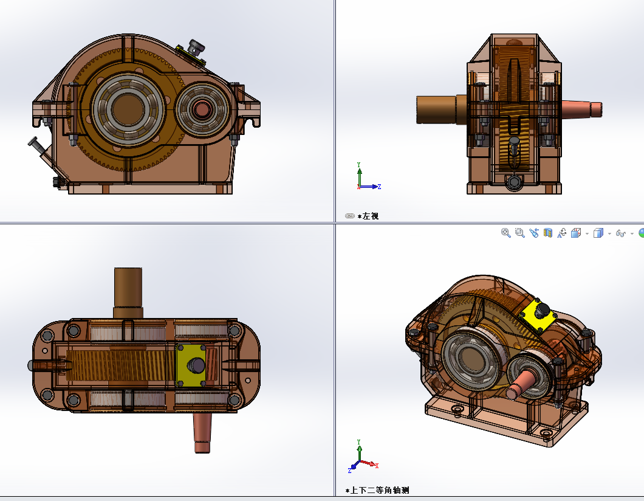Expand the Hide/Show Items dropdown arrow
The height and width of the screenshot is (501, 644).
pos(632,233)
